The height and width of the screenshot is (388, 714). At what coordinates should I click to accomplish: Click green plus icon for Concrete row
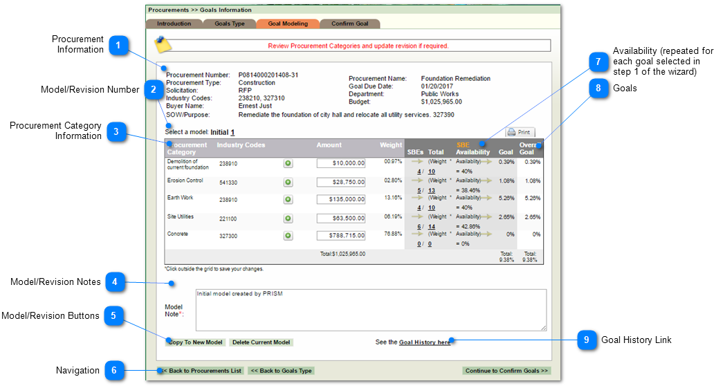click(x=288, y=236)
